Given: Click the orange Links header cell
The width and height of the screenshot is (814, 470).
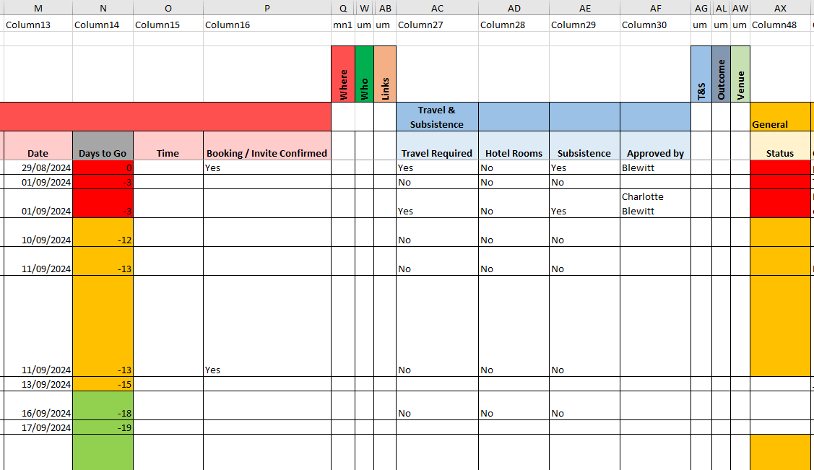Looking at the screenshot, I should pyautogui.click(x=385, y=74).
